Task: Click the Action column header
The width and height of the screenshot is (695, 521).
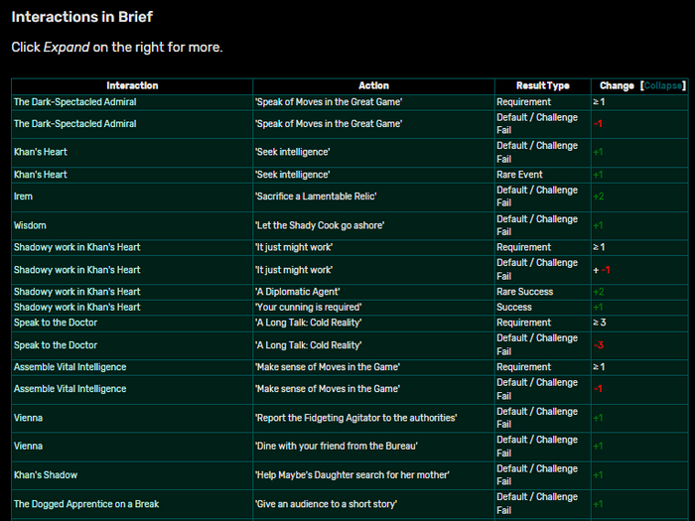Action: point(373,86)
